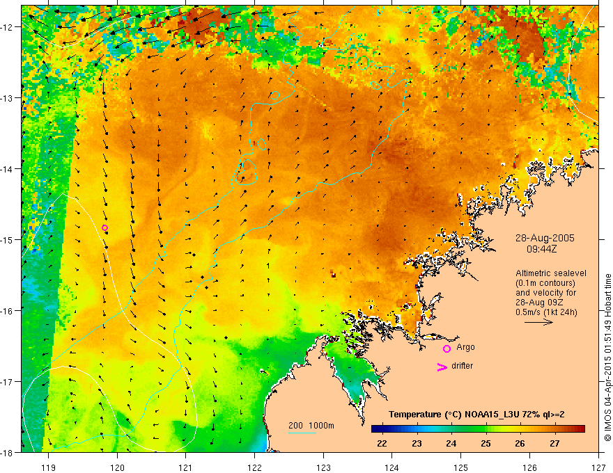The width and height of the screenshot is (613, 473).
Task: Click the 'drifter' legend label
Action: 462,366
